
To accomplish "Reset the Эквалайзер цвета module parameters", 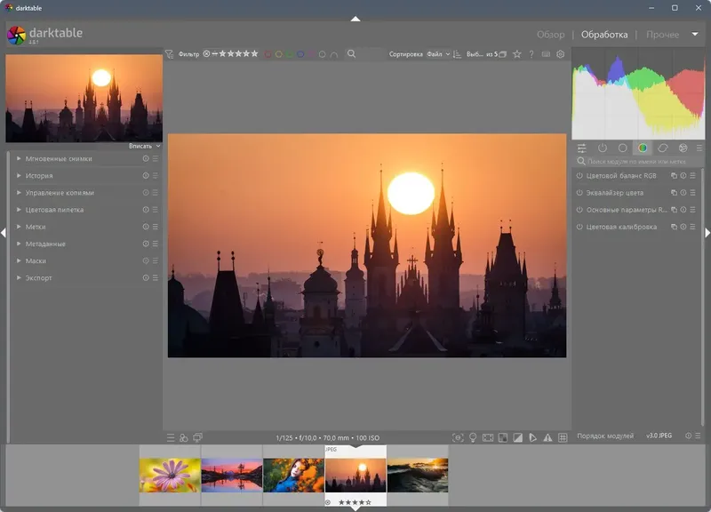I will click(x=683, y=193).
